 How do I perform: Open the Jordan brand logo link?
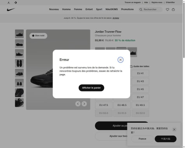point(9,2)
